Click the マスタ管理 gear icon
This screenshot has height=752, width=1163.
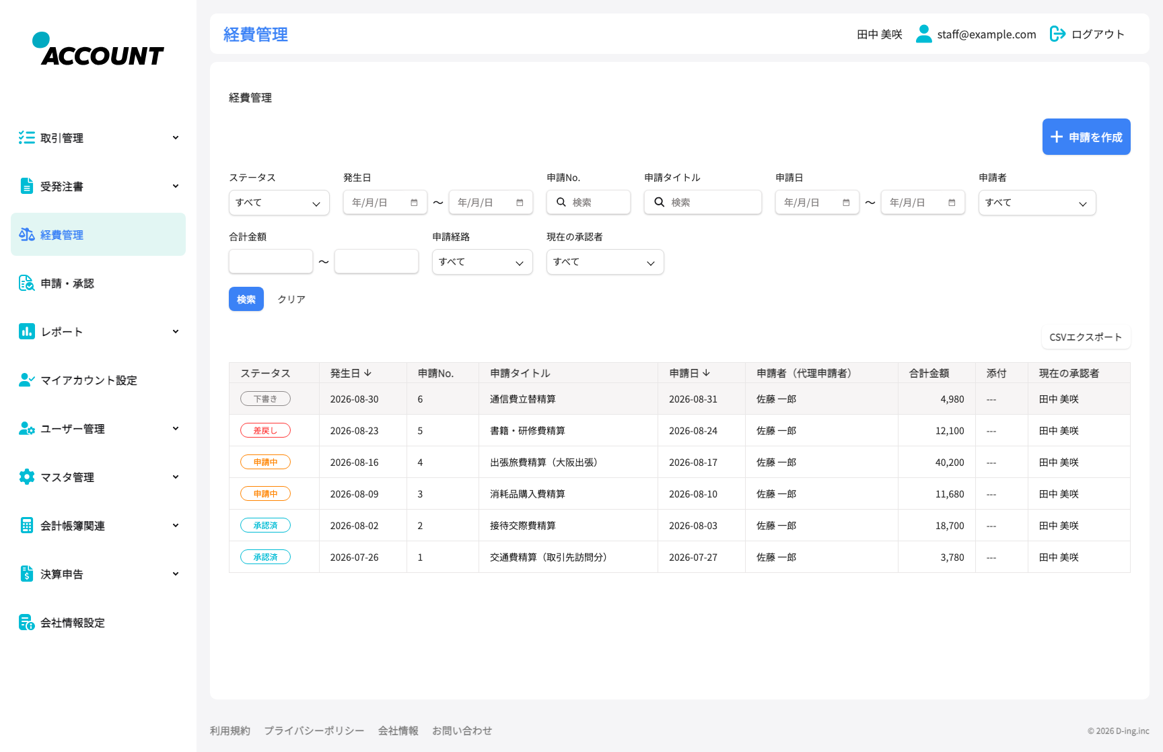tap(27, 477)
